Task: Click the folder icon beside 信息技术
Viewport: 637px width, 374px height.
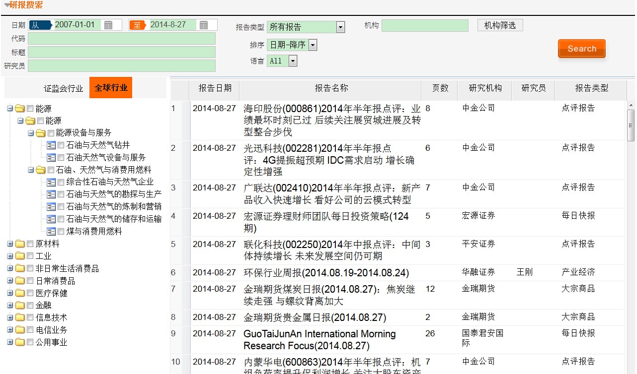Action: tap(20, 317)
